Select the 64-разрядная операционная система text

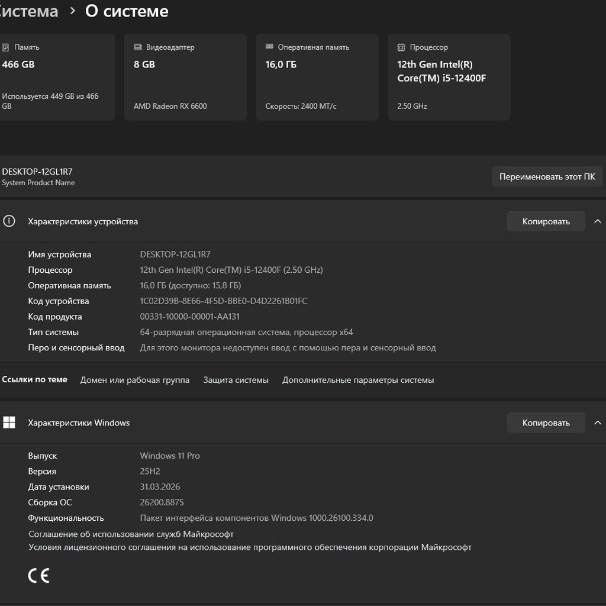pyautogui.click(x=246, y=332)
